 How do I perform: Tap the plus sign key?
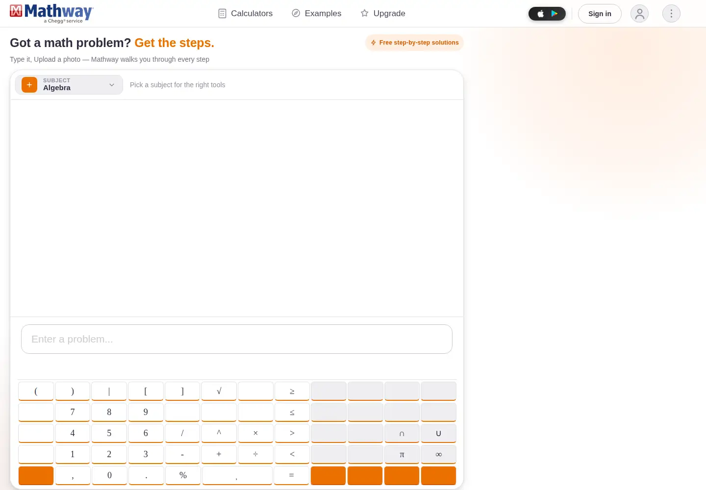pos(219,454)
